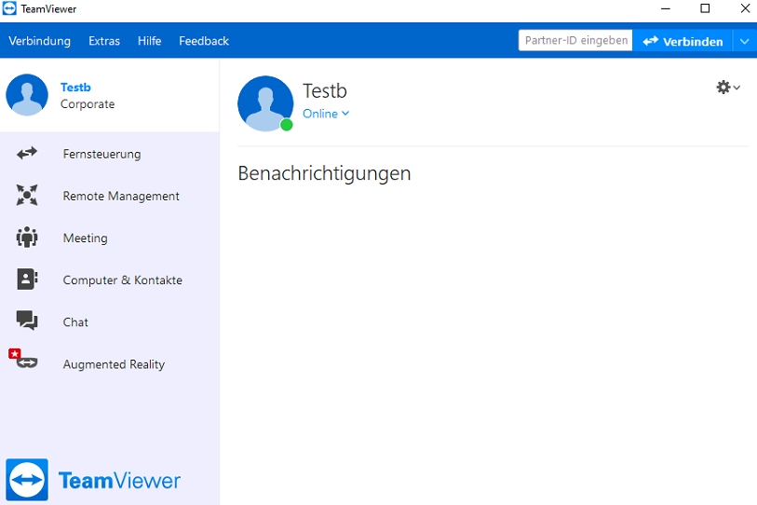The image size is (757, 505).
Task: Open the Online status dropdown
Action: pos(326,114)
